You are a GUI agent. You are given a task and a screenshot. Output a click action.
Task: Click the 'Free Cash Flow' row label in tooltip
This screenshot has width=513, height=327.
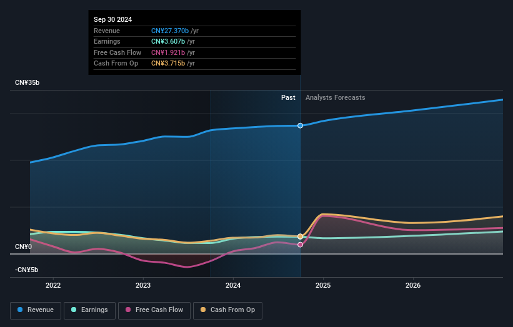(x=117, y=52)
